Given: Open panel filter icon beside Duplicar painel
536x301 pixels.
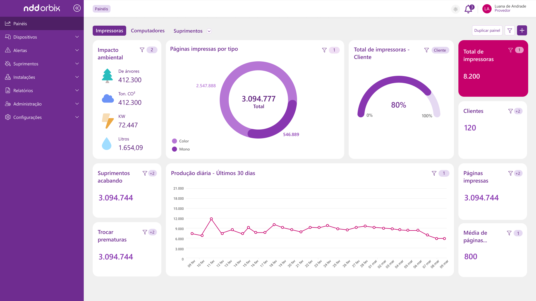Looking at the screenshot, I should pyautogui.click(x=509, y=30).
